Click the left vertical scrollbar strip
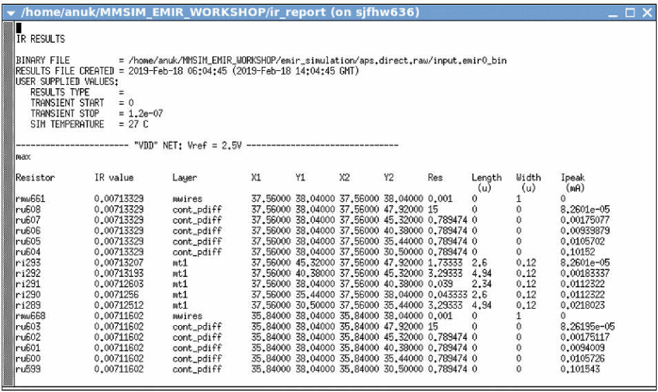This screenshot has height=392, width=658. click(8, 203)
